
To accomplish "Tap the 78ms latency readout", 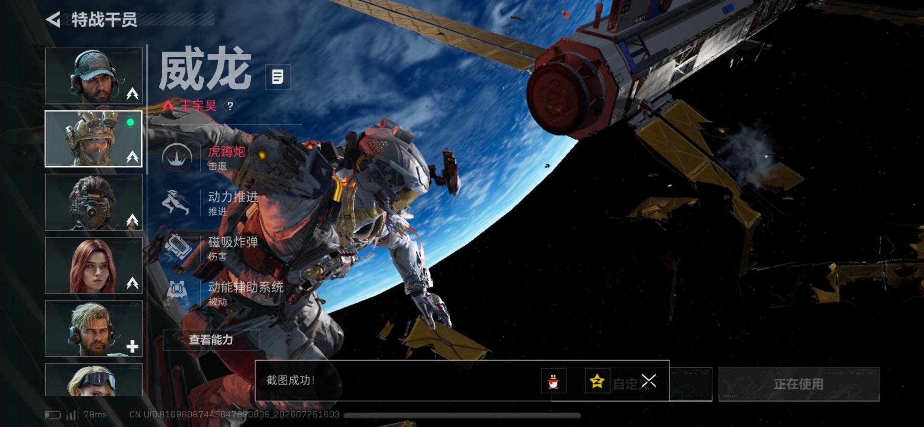I will click(95, 414).
